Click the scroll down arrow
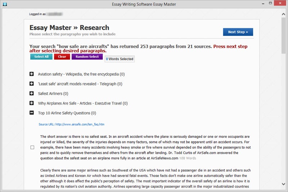 tap(283, 184)
